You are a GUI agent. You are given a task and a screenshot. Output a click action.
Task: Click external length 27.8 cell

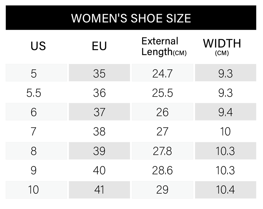(x=162, y=151)
